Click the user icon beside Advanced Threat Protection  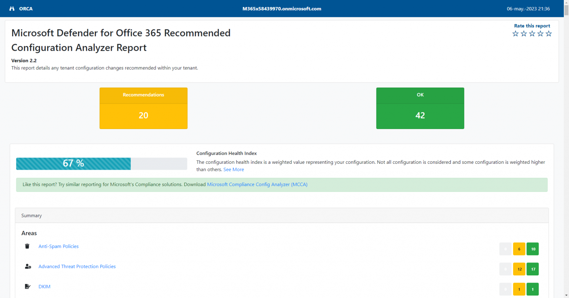click(28, 266)
